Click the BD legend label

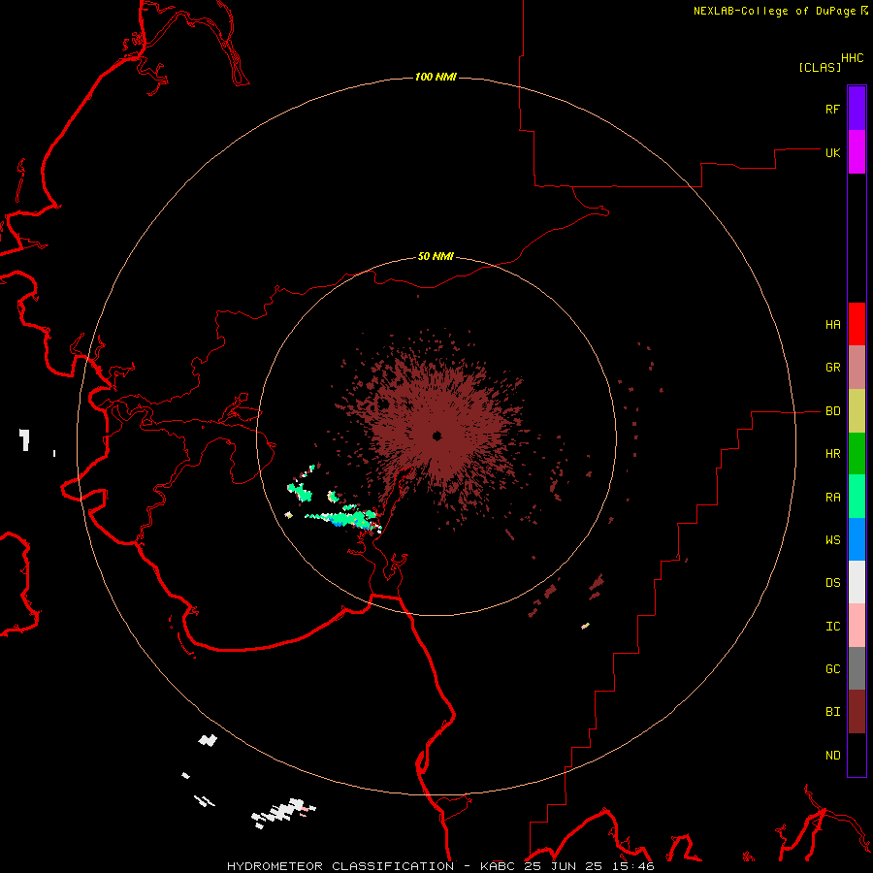[832, 411]
